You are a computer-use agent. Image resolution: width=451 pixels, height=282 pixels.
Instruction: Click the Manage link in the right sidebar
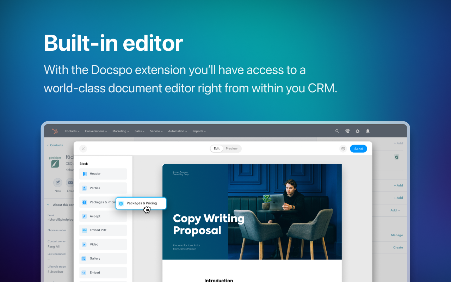pos(397,235)
